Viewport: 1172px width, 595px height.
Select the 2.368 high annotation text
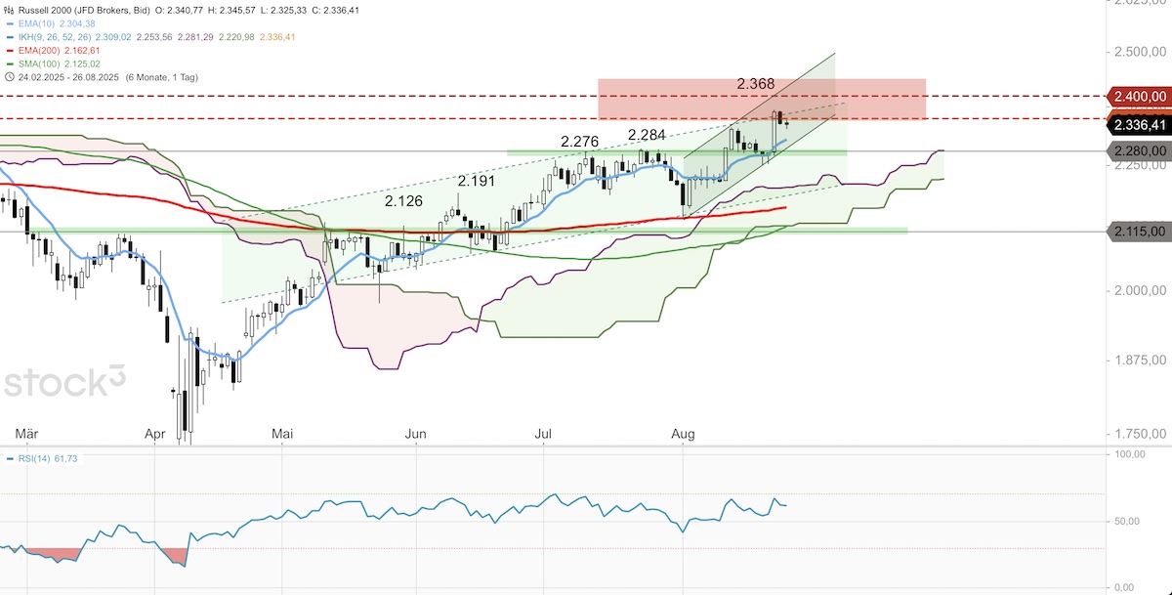[x=757, y=85]
